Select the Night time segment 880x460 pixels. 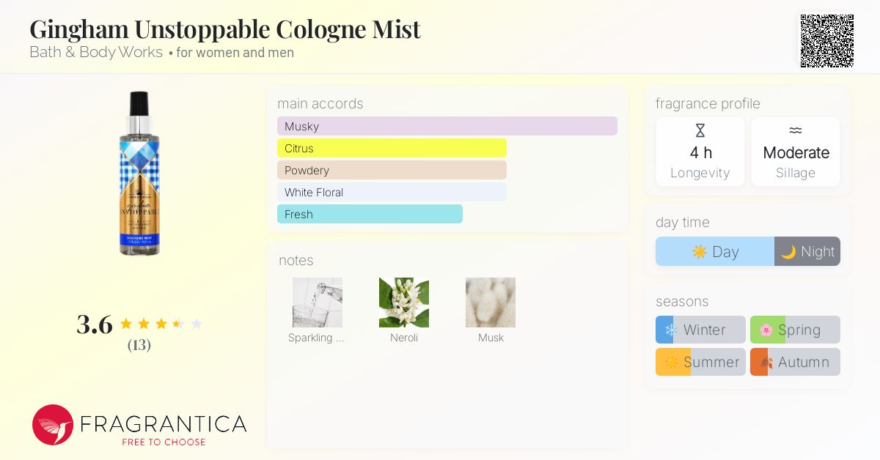807,252
